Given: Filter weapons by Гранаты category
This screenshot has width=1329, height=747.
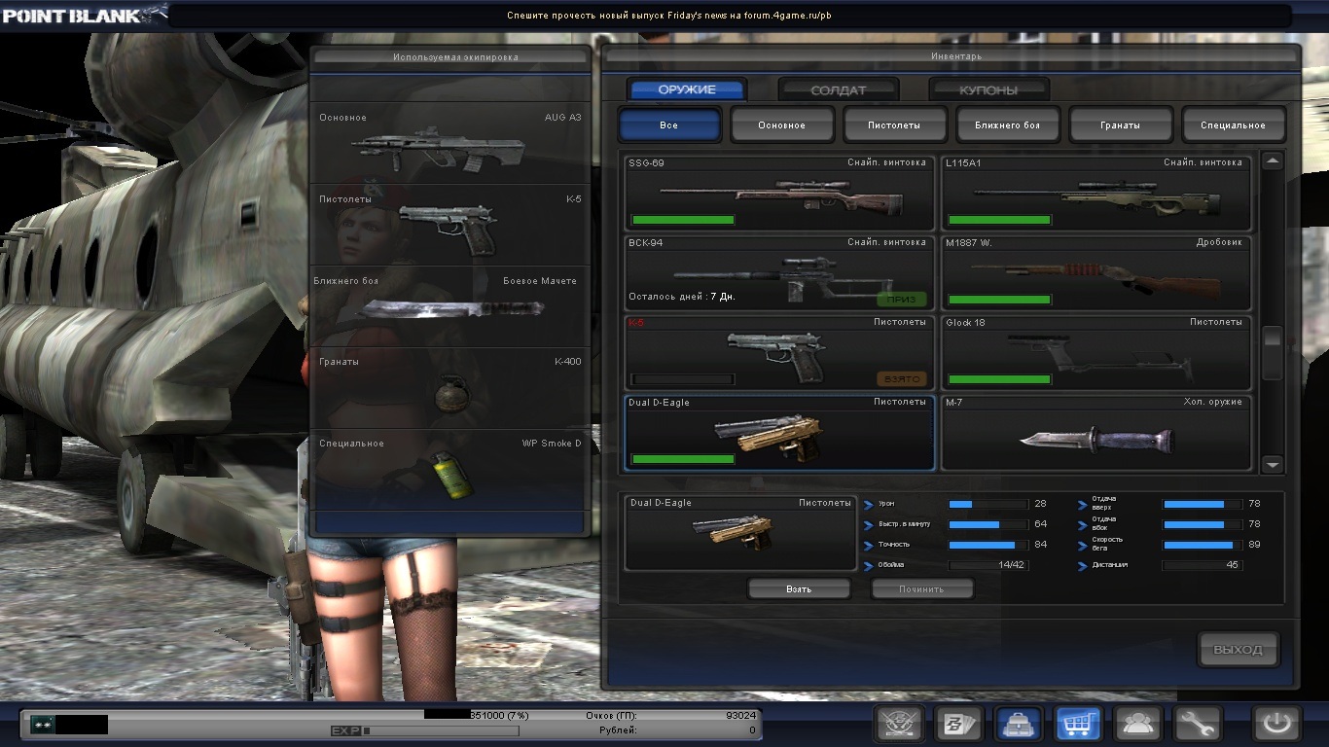Looking at the screenshot, I should click(x=1121, y=125).
